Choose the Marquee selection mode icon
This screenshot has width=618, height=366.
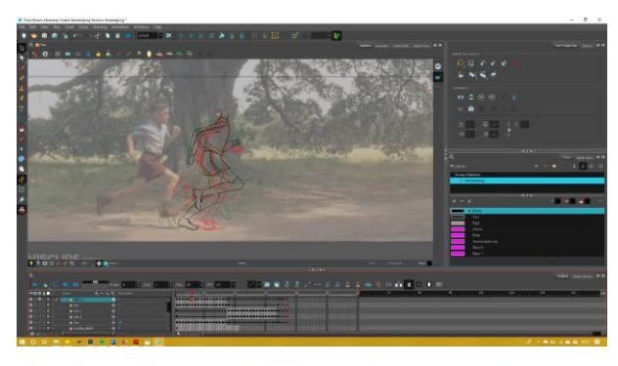click(x=470, y=63)
